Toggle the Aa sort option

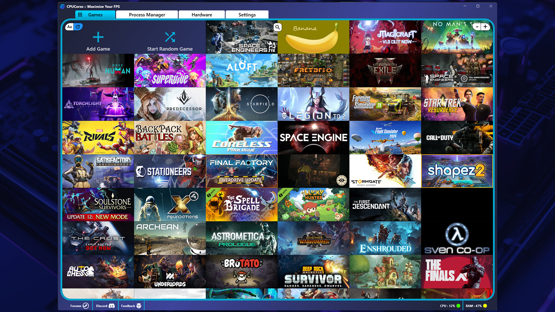coord(69,27)
